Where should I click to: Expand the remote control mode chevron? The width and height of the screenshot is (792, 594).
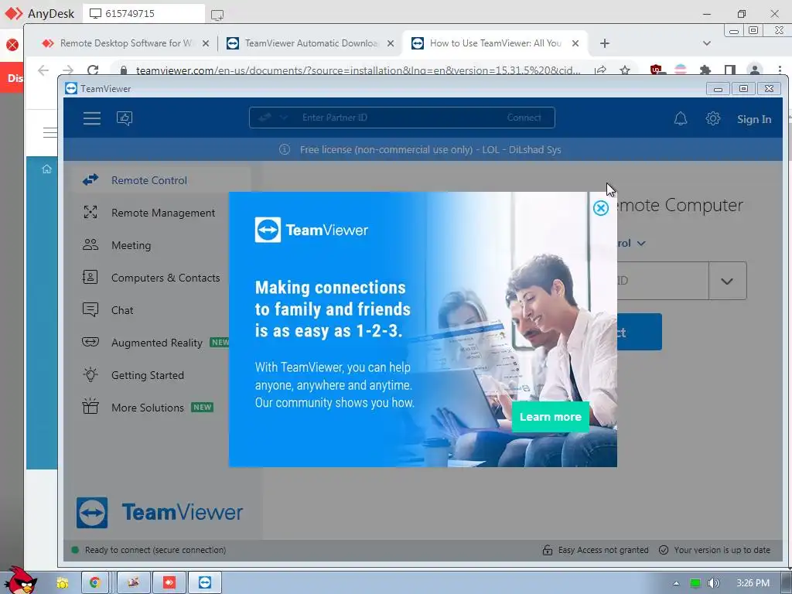coord(641,244)
